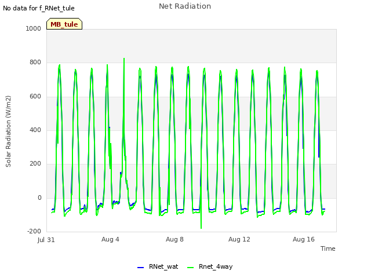Click the 200 y-axis tick label

tap(35, 163)
